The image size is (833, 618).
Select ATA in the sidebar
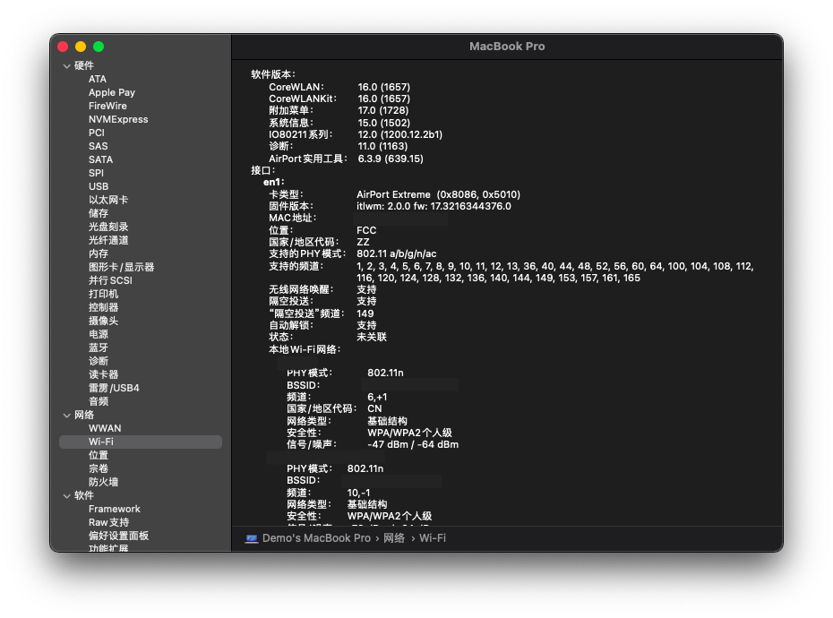pyautogui.click(x=98, y=79)
